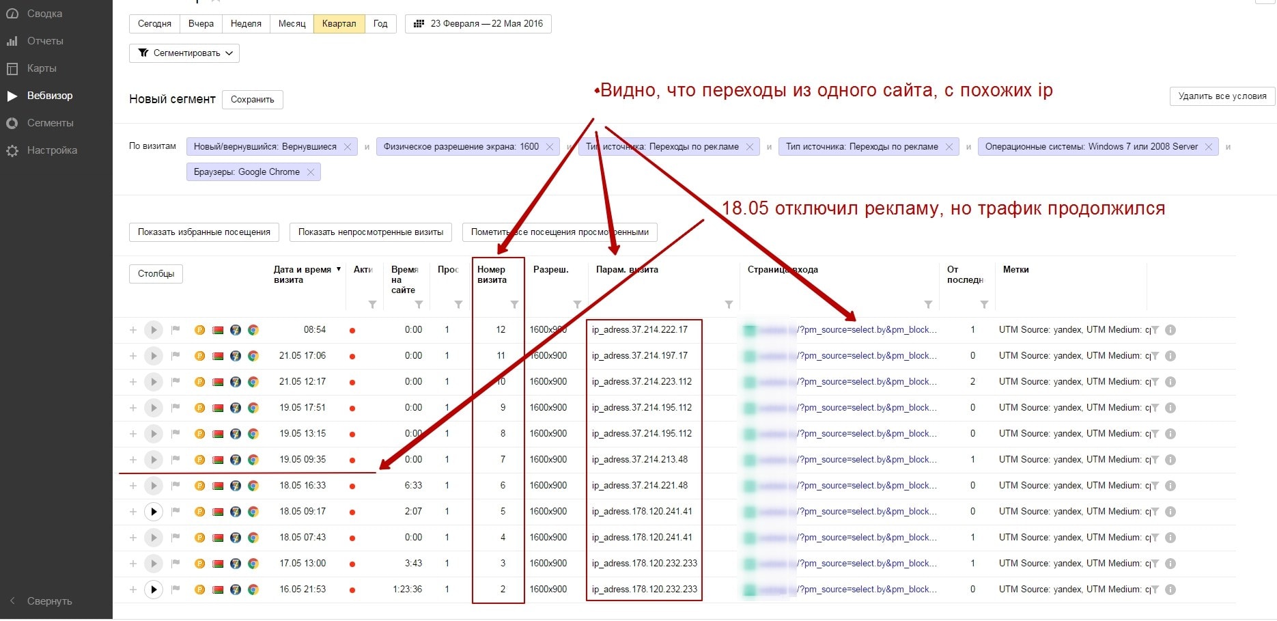The image size is (1277, 621).
Task: Switch to the Неделя period
Action: 246,24
